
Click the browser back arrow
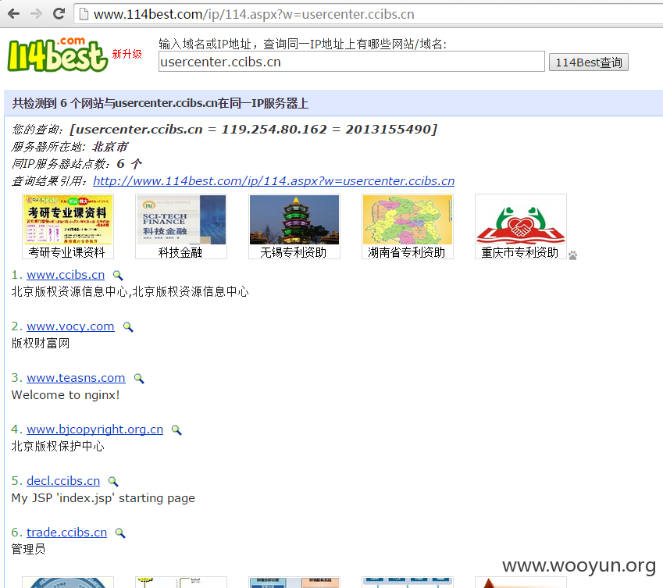(13, 14)
